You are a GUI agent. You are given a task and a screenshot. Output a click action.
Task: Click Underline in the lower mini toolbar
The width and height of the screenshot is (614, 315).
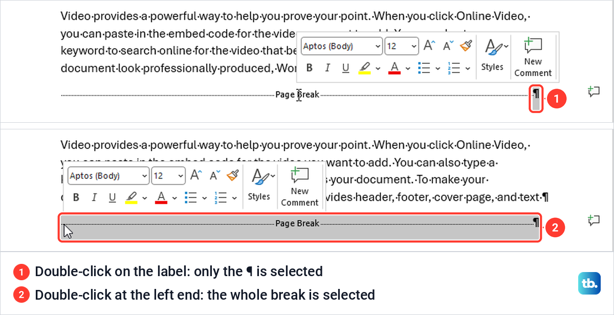tap(113, 197)
